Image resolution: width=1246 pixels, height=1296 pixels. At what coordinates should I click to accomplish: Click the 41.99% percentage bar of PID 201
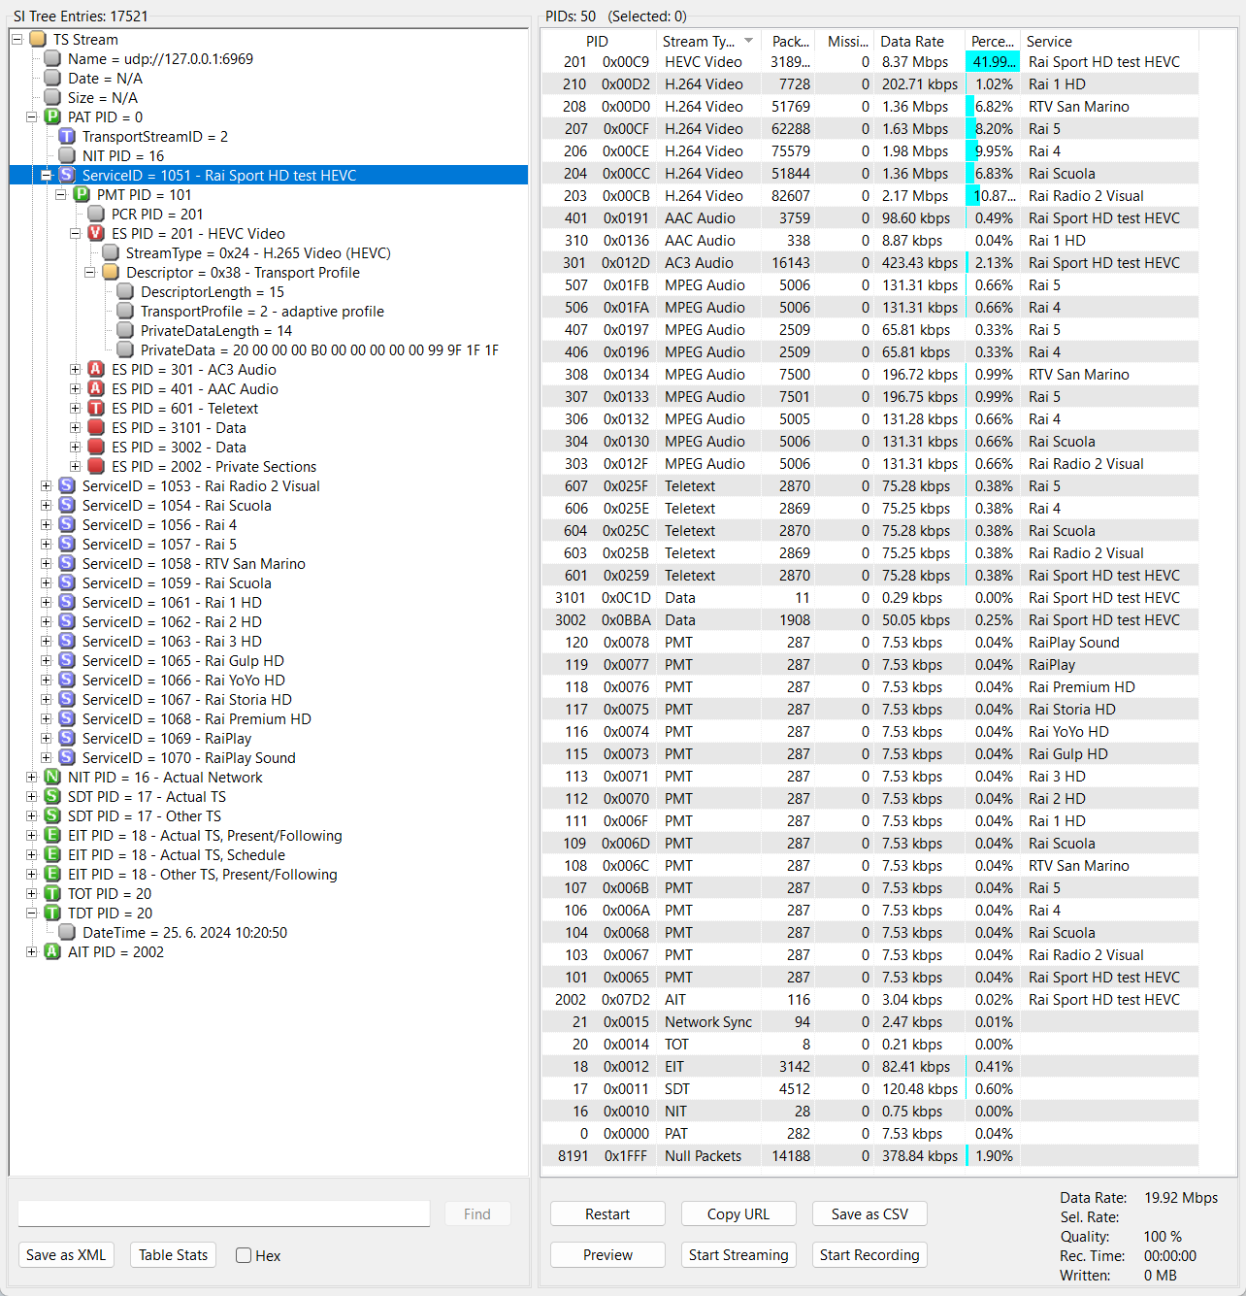pyautogui.click(x=993, y=62)
